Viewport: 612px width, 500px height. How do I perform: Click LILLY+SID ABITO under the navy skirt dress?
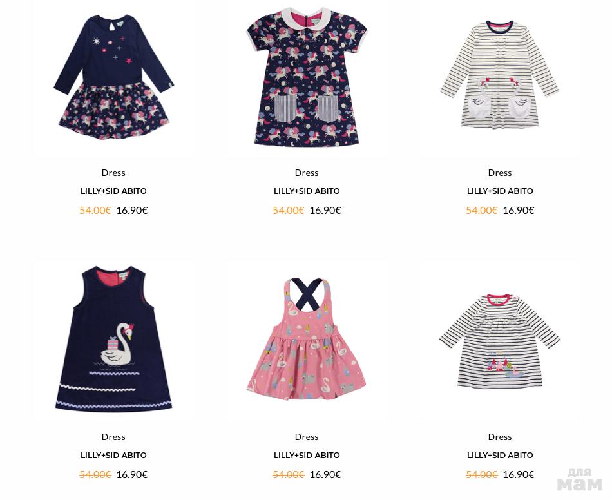pos(113,191)
